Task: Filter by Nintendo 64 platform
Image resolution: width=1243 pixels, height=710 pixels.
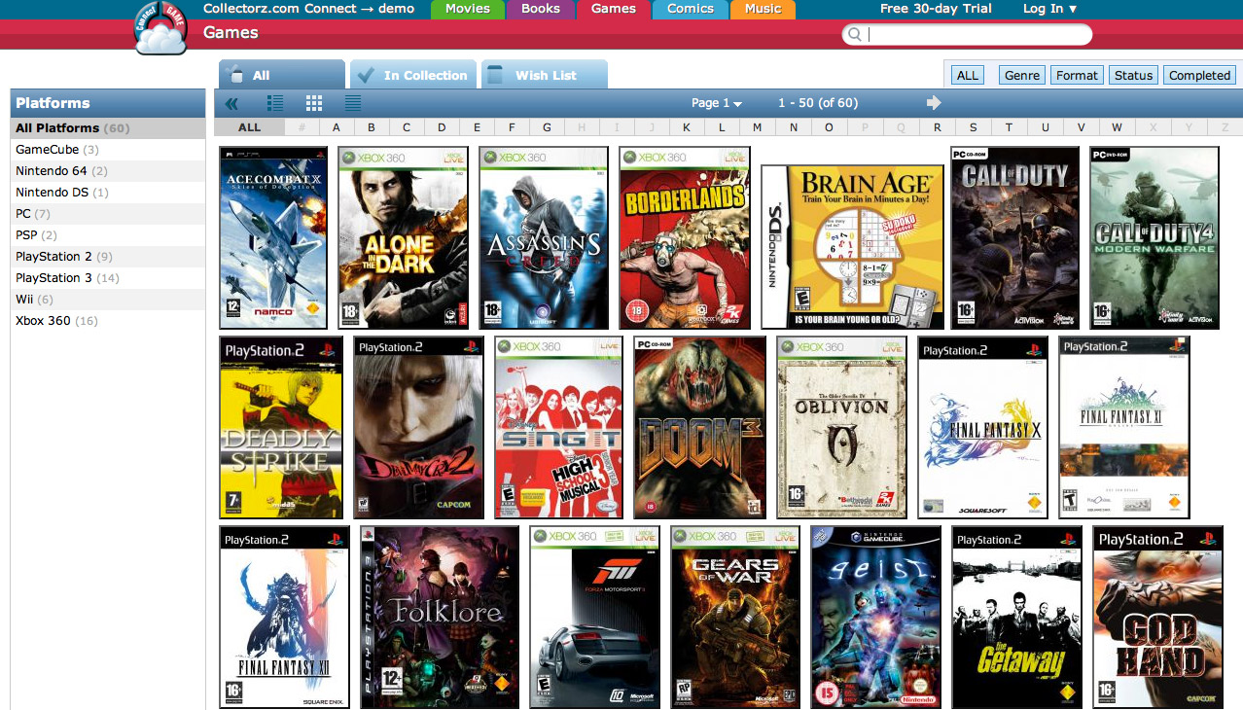Action: tap(108, 171)
